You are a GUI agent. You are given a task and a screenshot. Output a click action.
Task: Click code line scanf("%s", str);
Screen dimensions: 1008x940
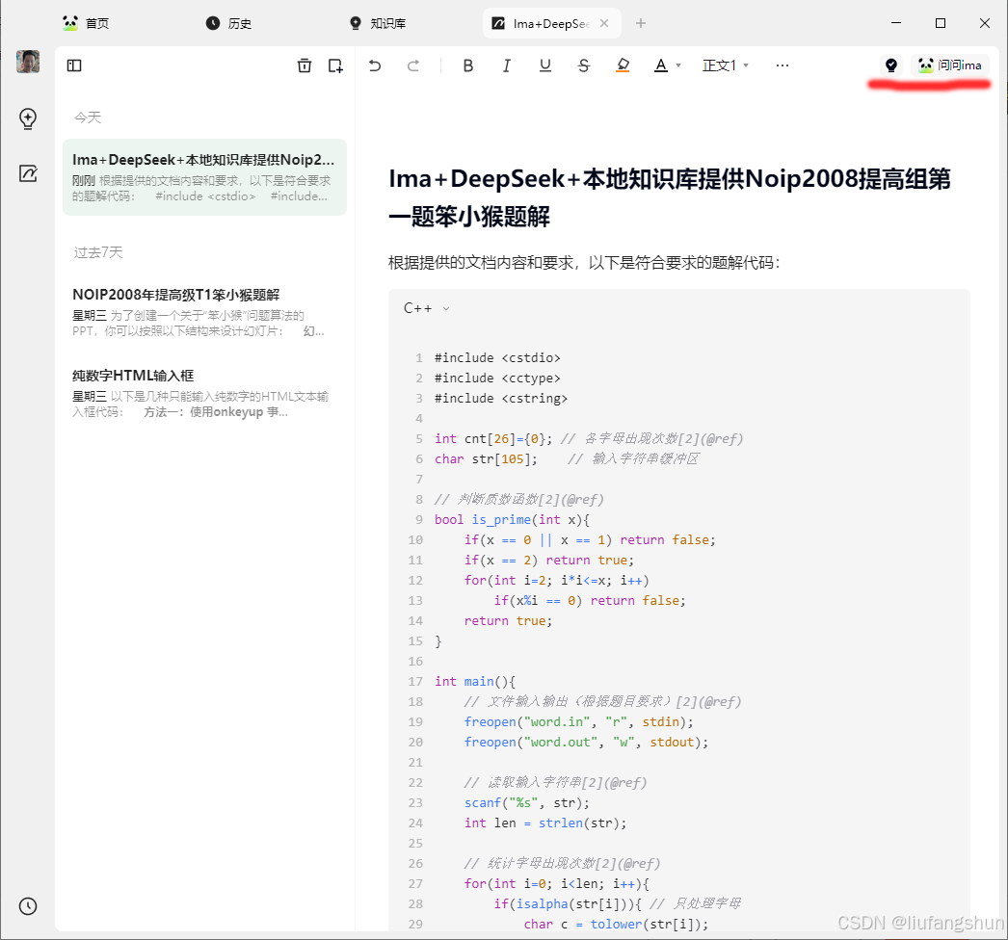[526, 803]
